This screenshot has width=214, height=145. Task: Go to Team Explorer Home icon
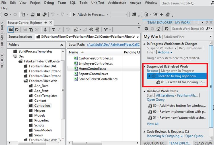pyautogui.click(x=158, y=29)
